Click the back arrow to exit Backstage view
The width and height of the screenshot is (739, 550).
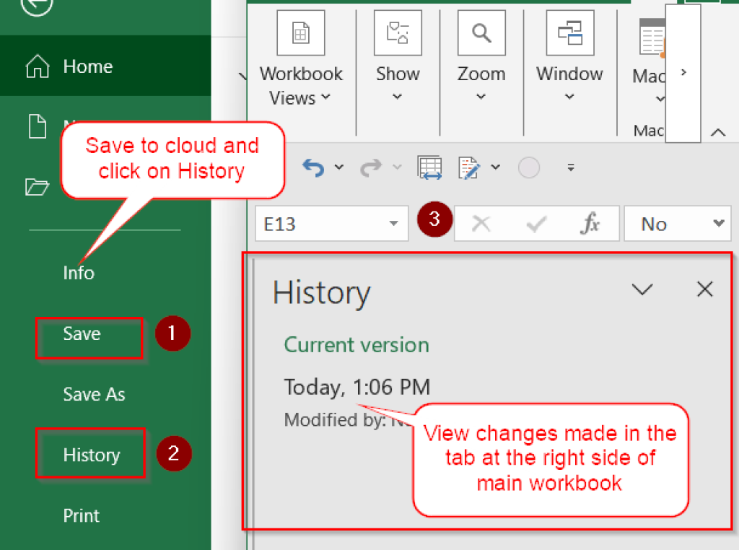pyautogui.click(x=36, y=7)
